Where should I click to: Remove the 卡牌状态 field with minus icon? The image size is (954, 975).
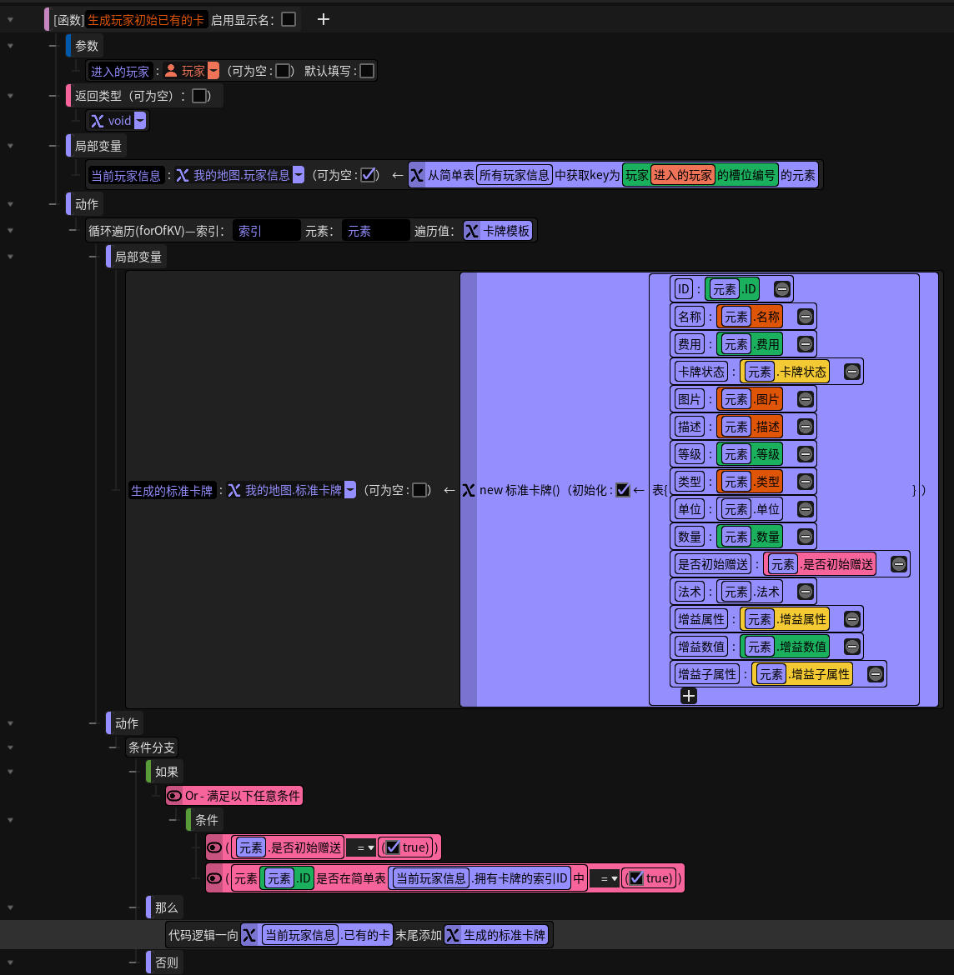coord(852,372)
